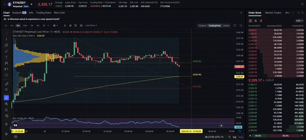306x140 pixels.
Task: Open the forecasting and measurement tool
Action: 6,69
